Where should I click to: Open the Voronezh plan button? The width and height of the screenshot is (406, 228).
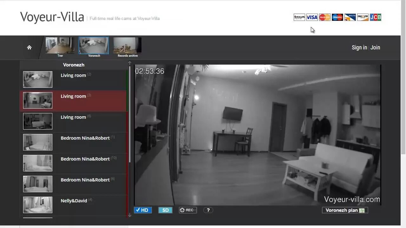click(345, 210)
